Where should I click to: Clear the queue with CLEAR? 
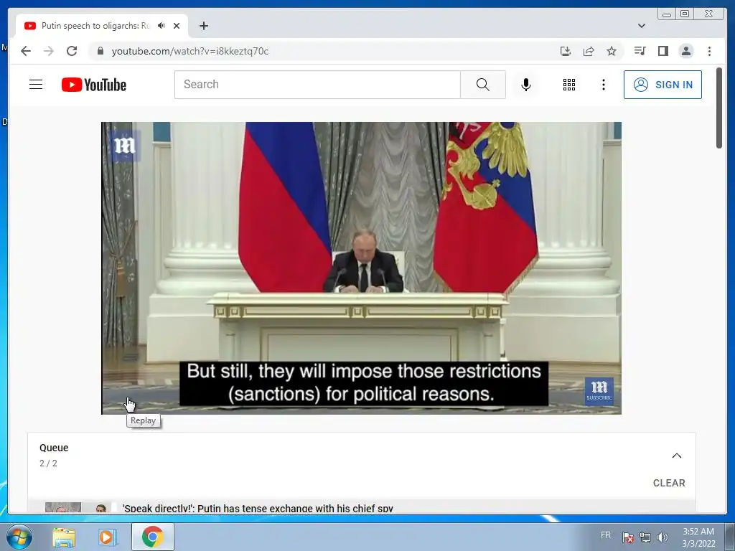pyautogui.click(x=669, y=483)
